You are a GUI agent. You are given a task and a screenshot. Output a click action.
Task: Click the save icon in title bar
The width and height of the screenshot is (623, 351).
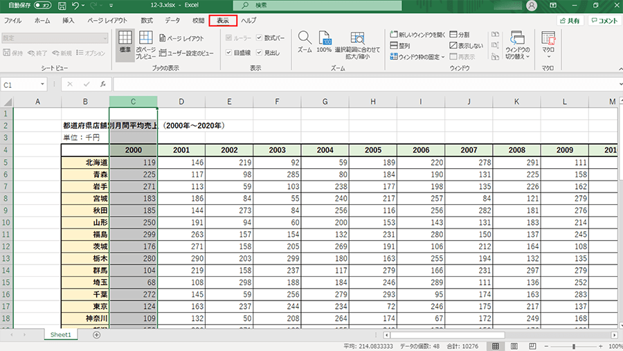coord(62,6)
